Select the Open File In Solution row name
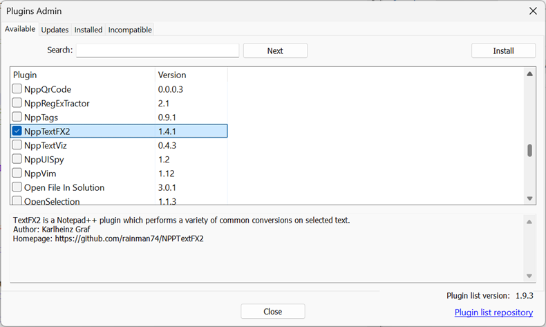Image resolution: width=546 pixels, height=327 pixels. 64,187
